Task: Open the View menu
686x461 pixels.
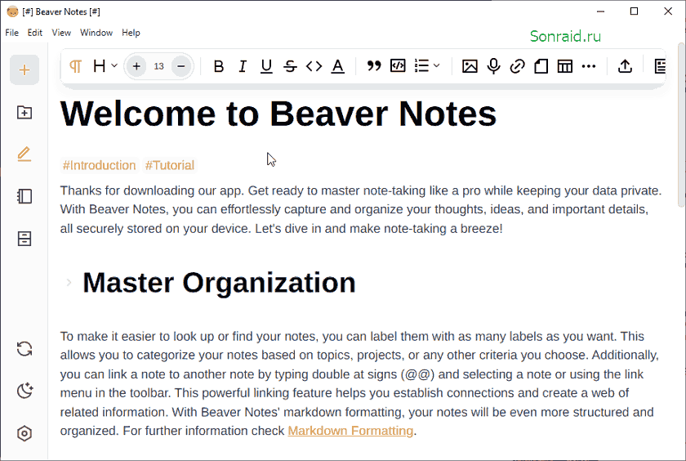Action: tap(61, 33)
